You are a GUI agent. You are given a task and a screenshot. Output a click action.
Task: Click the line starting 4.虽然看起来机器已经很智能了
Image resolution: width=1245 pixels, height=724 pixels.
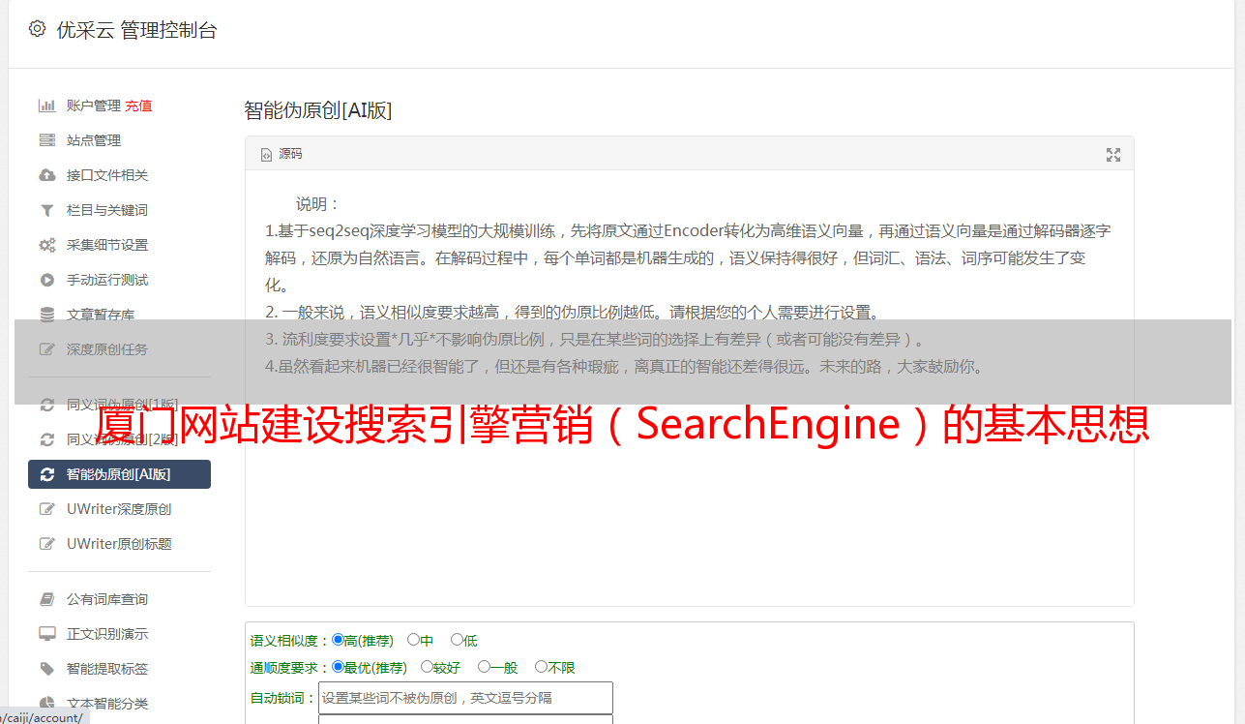(x=625, y=367)
